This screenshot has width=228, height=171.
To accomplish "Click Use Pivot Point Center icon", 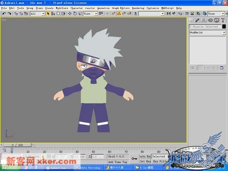I will click(101, 14).
